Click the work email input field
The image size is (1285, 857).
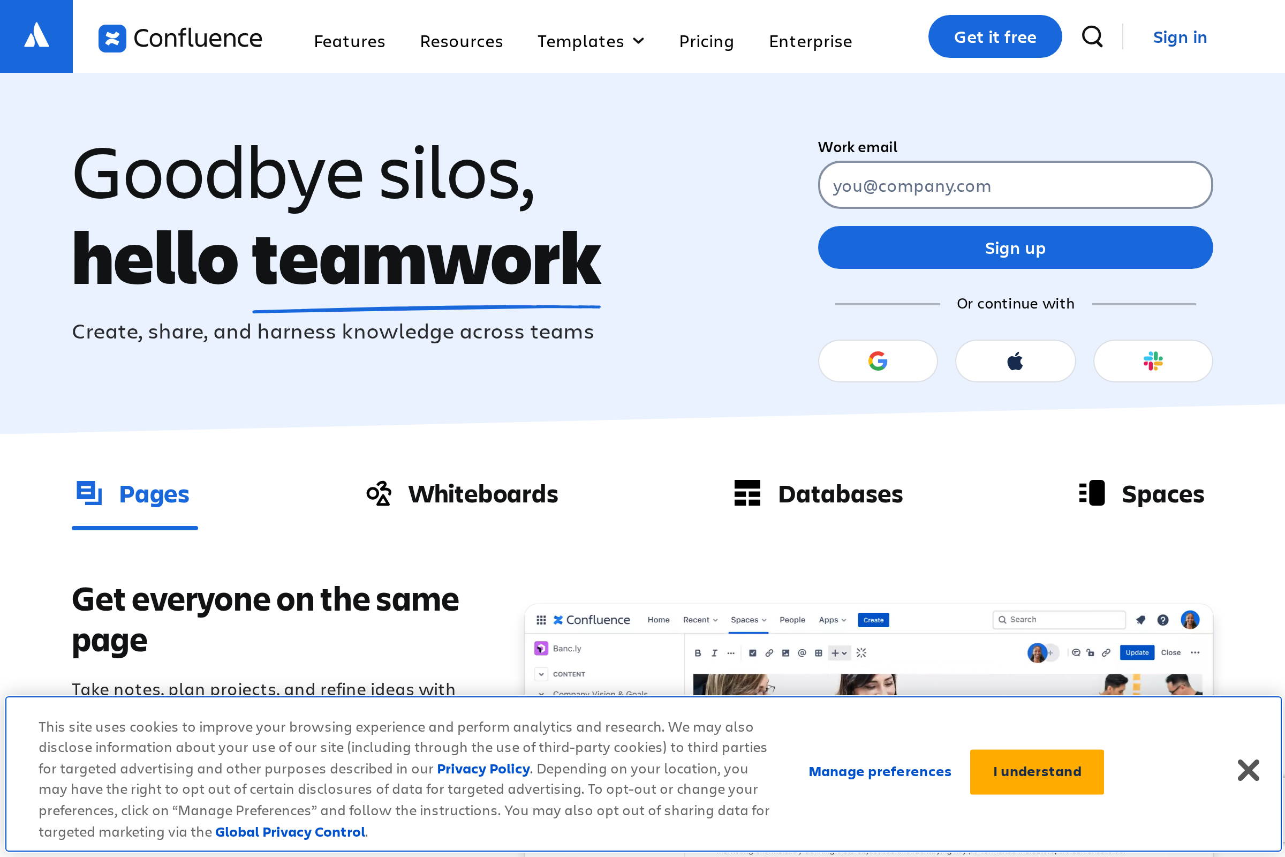point(1015,185)
